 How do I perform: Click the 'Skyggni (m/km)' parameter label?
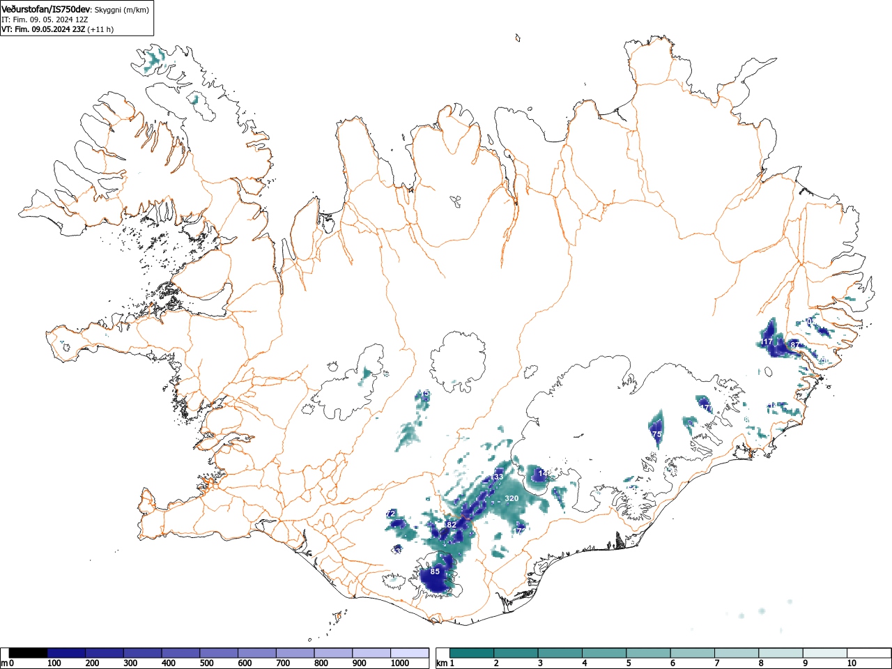pos(121,10)
